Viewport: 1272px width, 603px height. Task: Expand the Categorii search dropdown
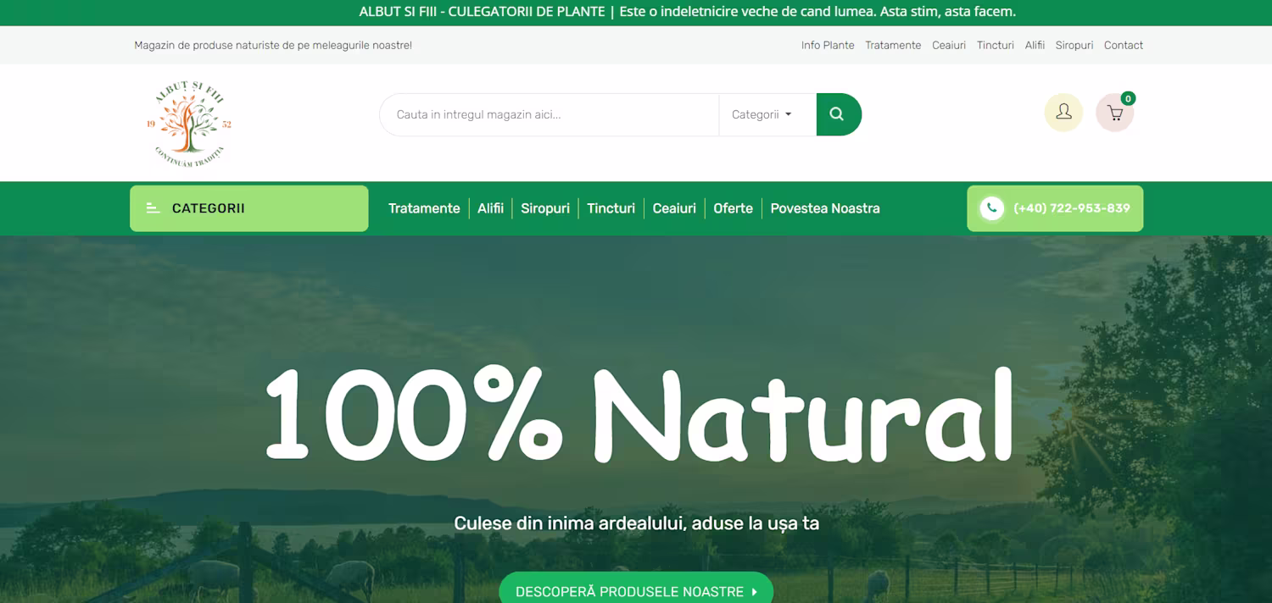(x=762, y=114)
